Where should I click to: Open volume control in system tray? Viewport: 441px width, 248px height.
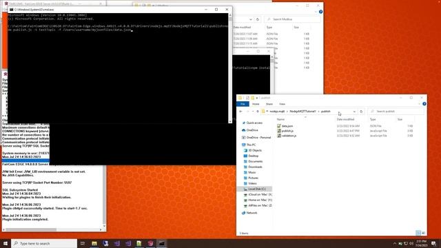[x=411, y=243]
